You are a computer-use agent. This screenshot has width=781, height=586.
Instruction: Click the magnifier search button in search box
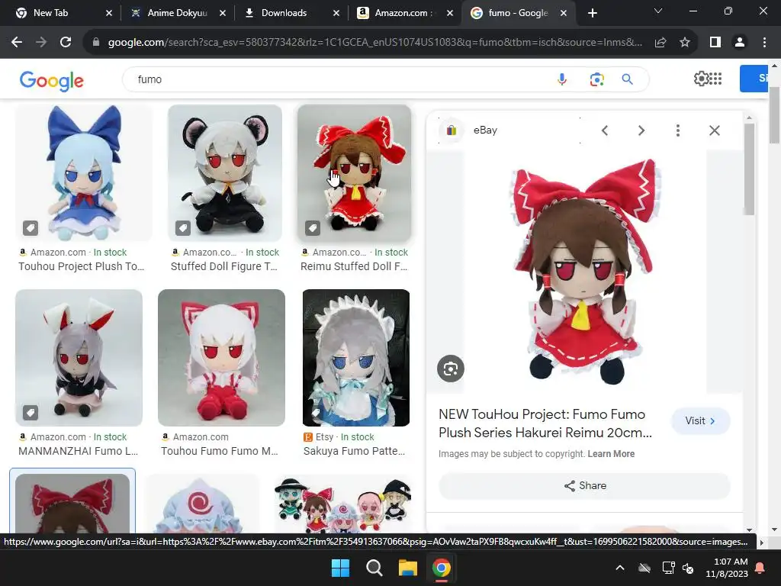(x=627, y=79)
